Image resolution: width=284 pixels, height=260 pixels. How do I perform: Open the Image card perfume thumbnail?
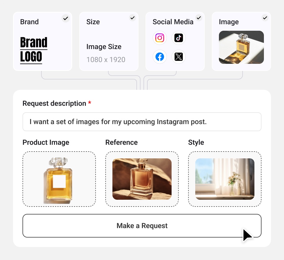241,47
